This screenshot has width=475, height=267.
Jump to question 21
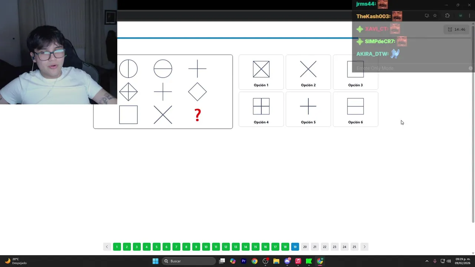coord(315,247)
